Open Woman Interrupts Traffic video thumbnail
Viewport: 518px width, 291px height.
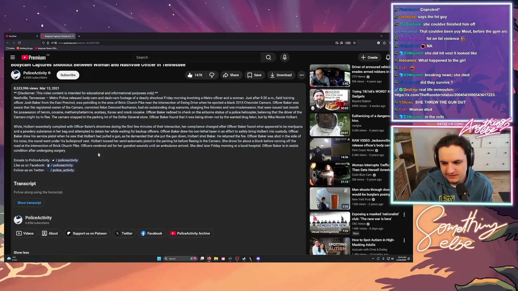pos(330,174)
